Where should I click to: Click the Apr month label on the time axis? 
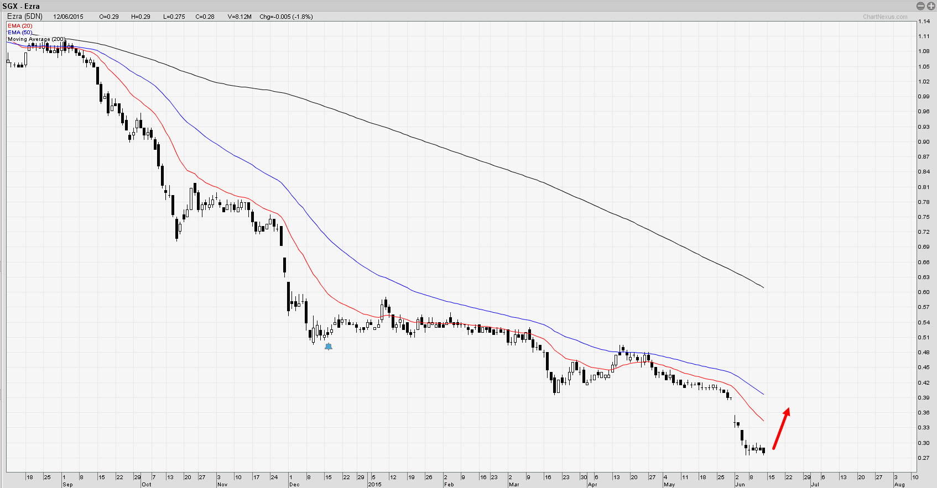click(592, 485)
